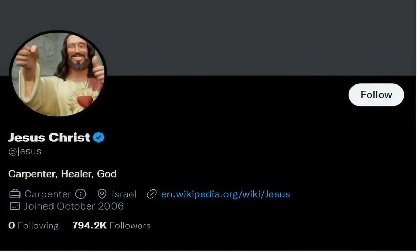Click the Joined October 2006 text

click(x=74, y=206)
